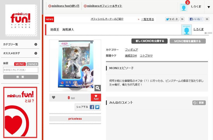Image resolution: width=213 pixels, height=140 pixels.
Task: Click magnifier zoom icon on product image
Action: click(x=98, y=88)
